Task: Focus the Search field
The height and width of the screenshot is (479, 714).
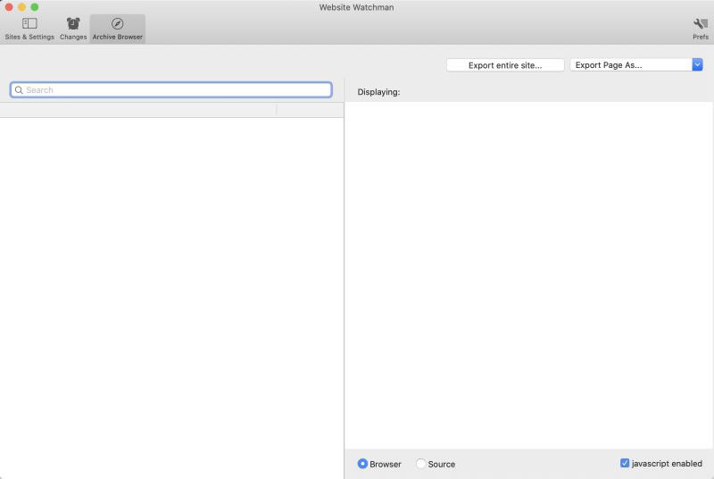Action: point(170,90)
